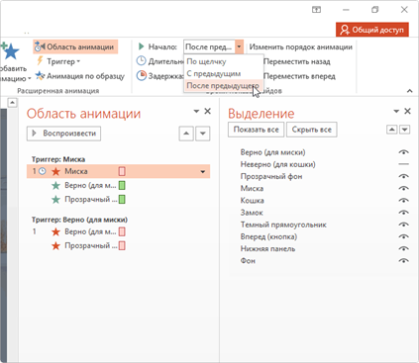419x363 pixels.
Task: Click the Задержка clock icon
Action: coord(142,75)
